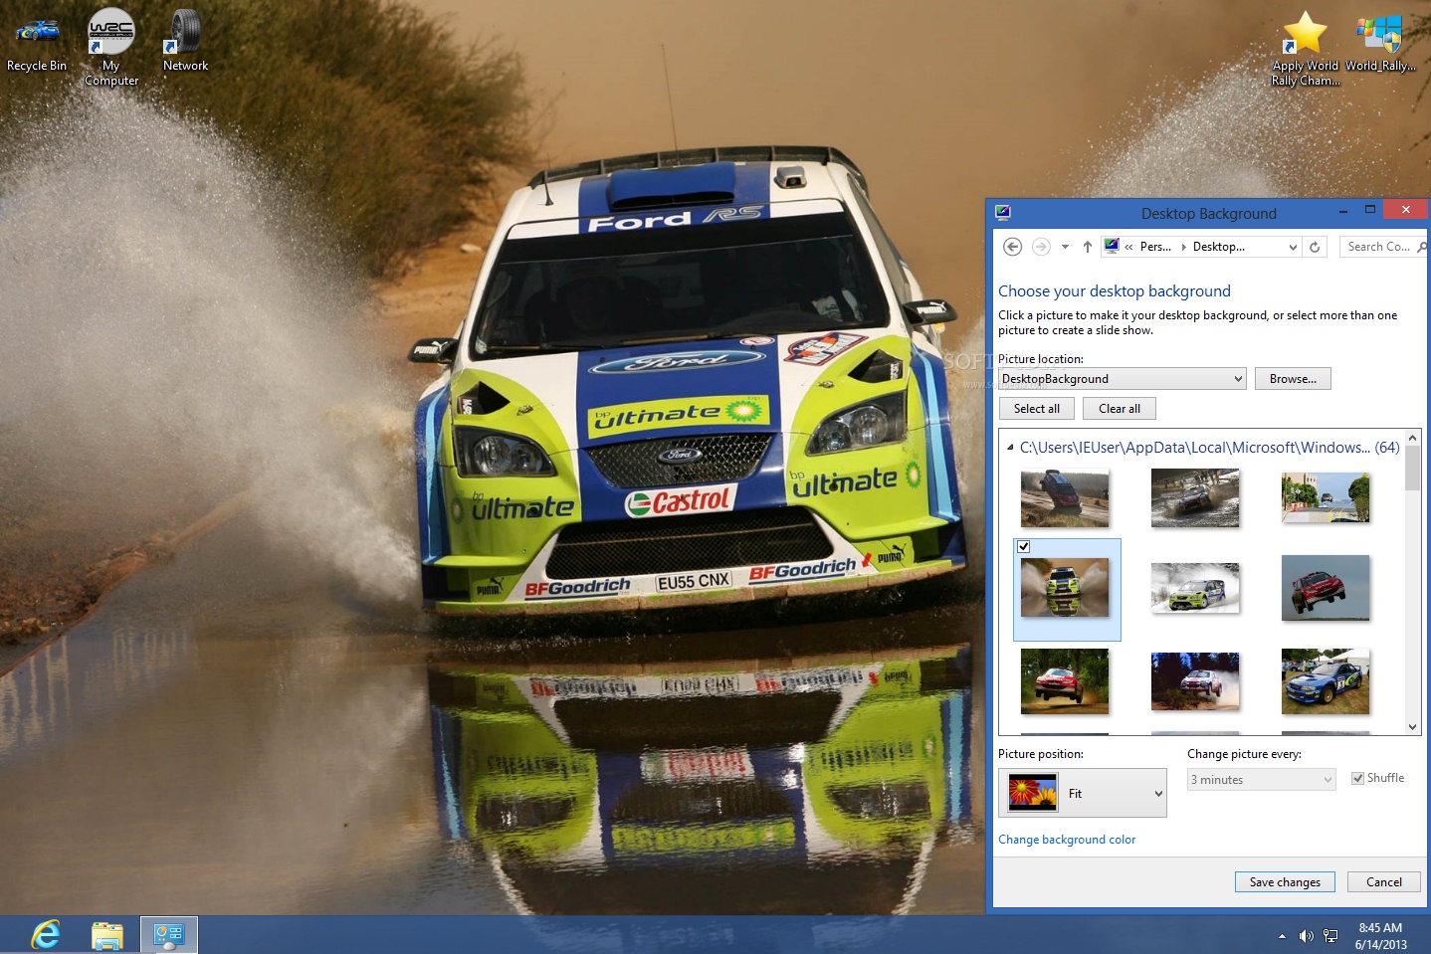Open the network tray icon
This screenshot has width=1431, height=954.
(x=1330, y=936)
